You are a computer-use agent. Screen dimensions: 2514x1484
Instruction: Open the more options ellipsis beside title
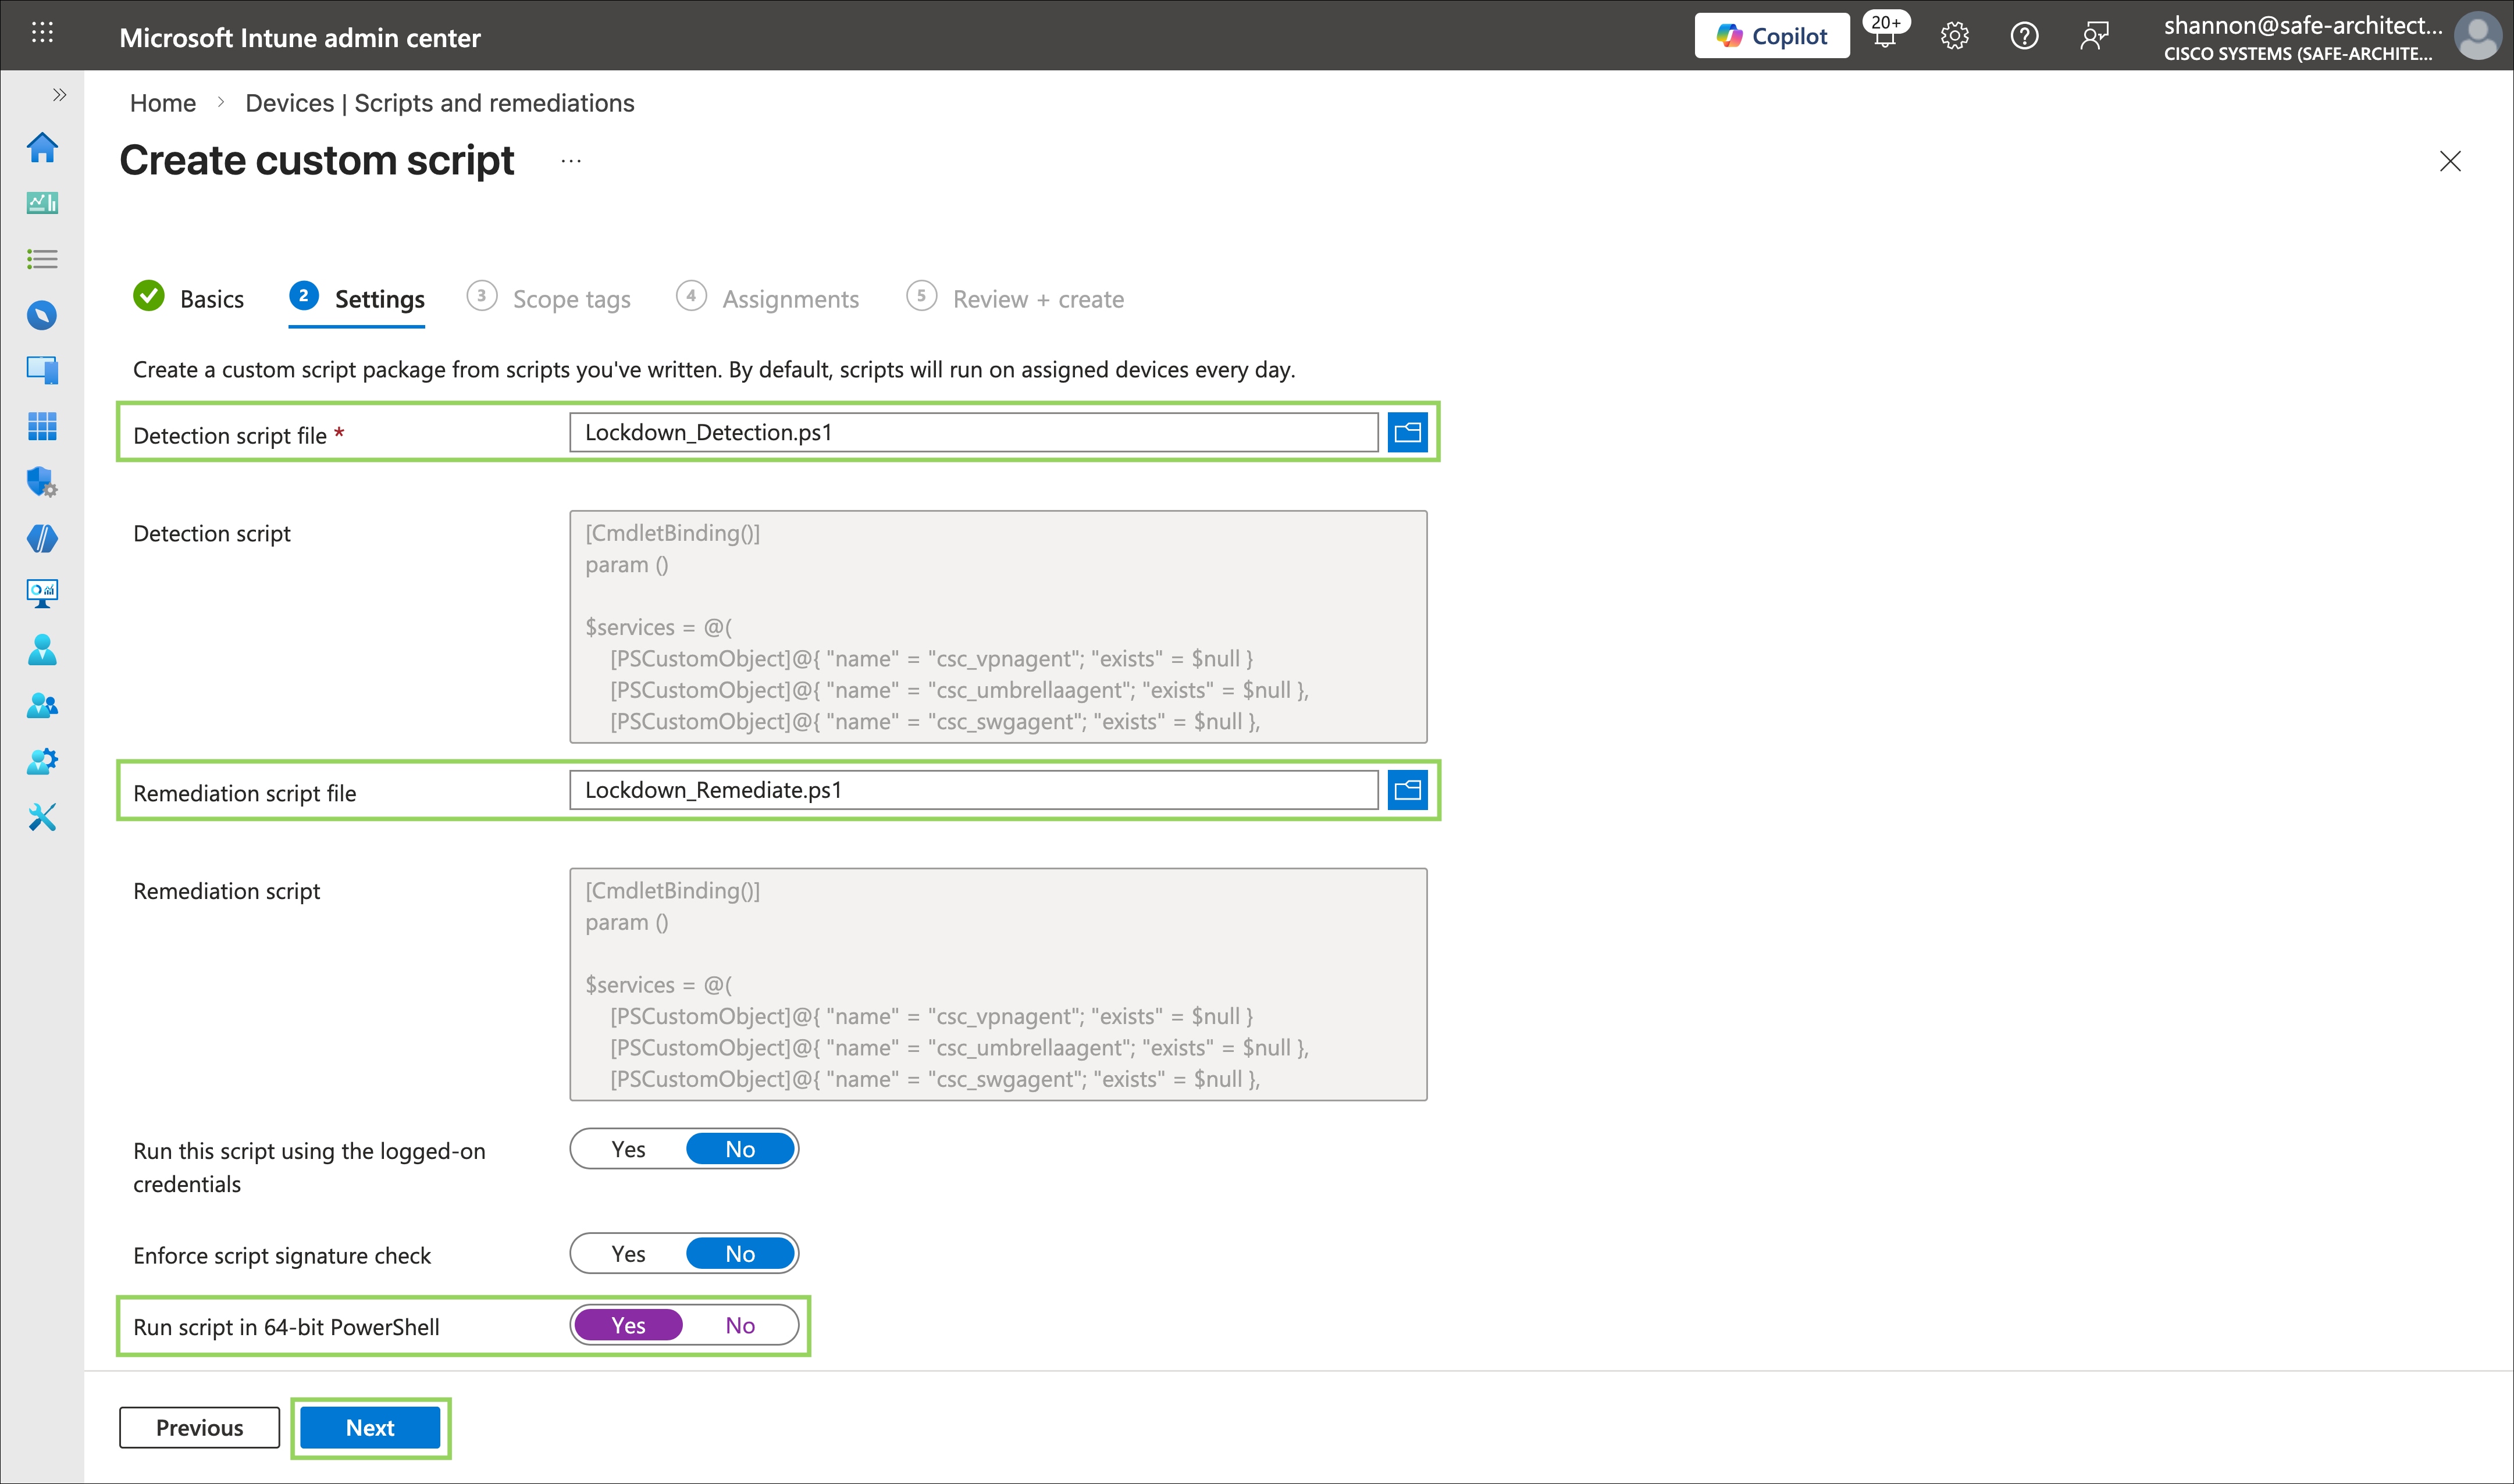pos(571,161)
